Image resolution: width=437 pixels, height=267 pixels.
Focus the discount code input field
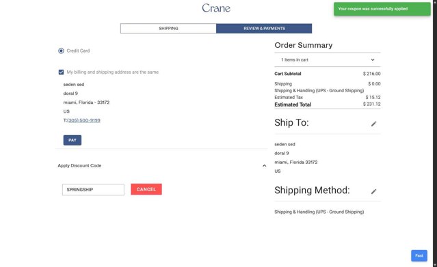click(93, 190)
